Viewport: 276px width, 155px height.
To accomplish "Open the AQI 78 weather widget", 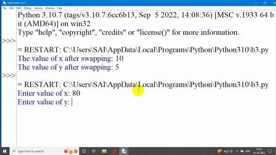I will [x=225, y=151].
